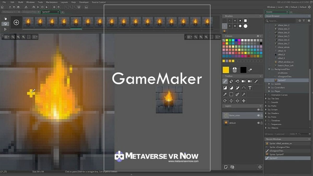Select the Magic Wand tool
Screen dimensions: 313x176
[244, 94]
